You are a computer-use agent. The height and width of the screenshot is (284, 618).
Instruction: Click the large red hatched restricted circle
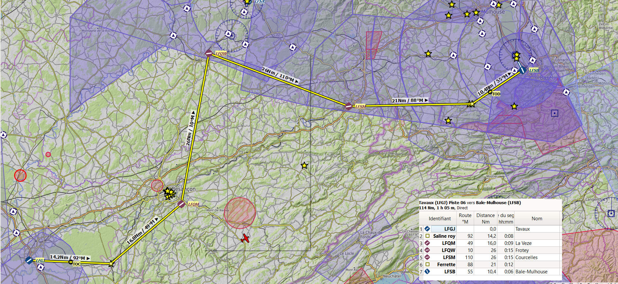240,213
